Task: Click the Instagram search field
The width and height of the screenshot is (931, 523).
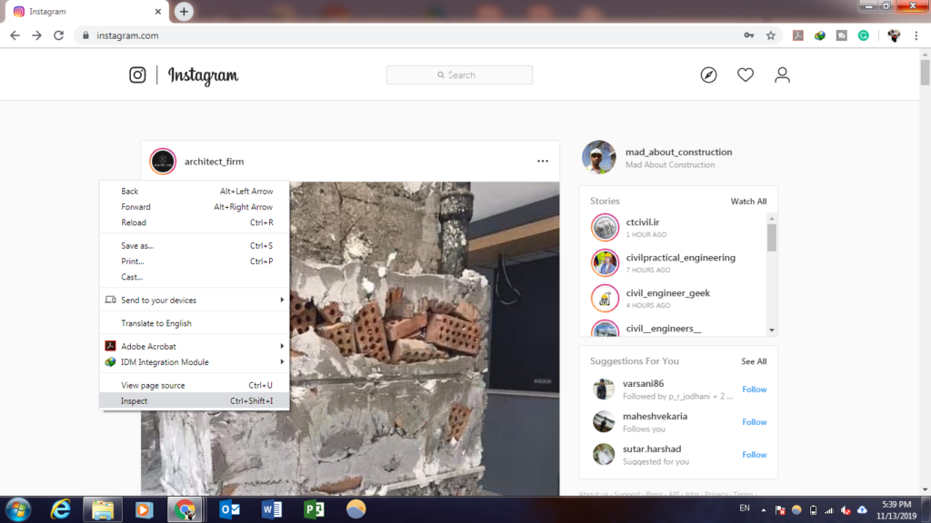Action: tap(459, 75)
